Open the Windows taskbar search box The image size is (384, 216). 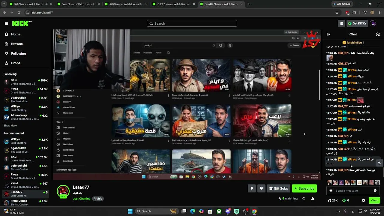(156, 211)
